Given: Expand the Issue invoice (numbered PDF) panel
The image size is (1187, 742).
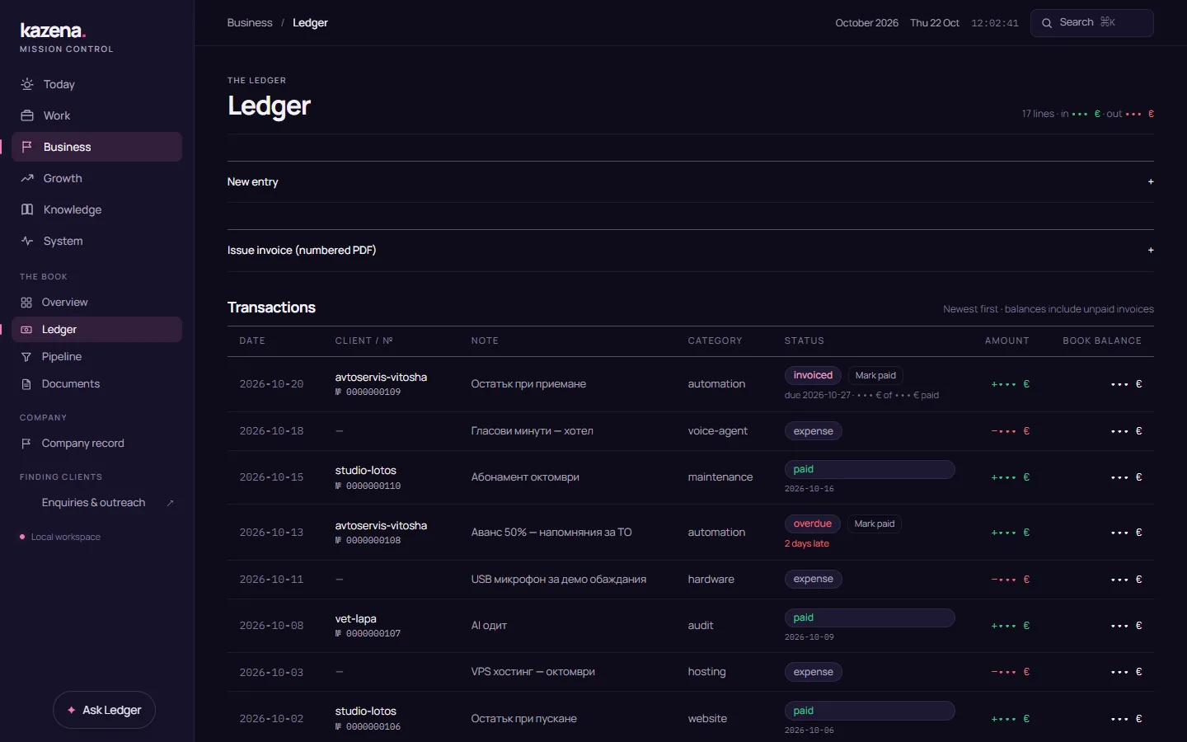Looking at the screenshot, I should (690, 250).
